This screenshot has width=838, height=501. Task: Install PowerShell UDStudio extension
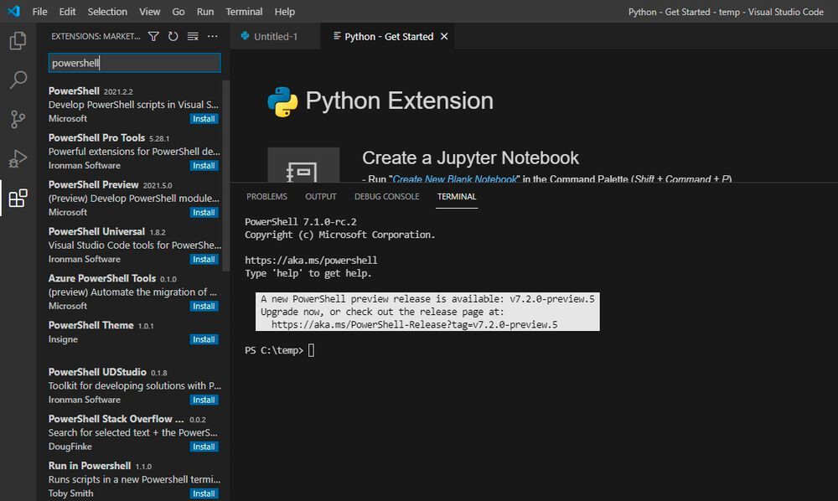[x=204, y=400]
